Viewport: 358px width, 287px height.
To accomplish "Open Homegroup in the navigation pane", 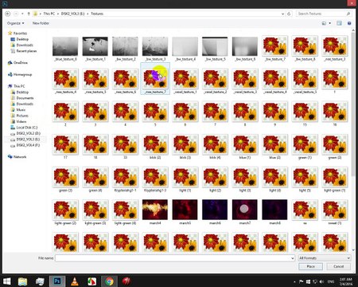I will point(20,74).
